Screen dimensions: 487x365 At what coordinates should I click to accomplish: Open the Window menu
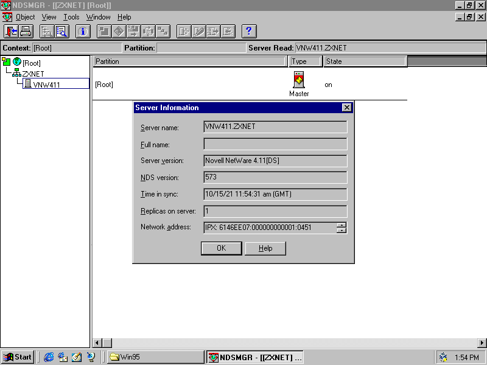(x=98, y=17)
